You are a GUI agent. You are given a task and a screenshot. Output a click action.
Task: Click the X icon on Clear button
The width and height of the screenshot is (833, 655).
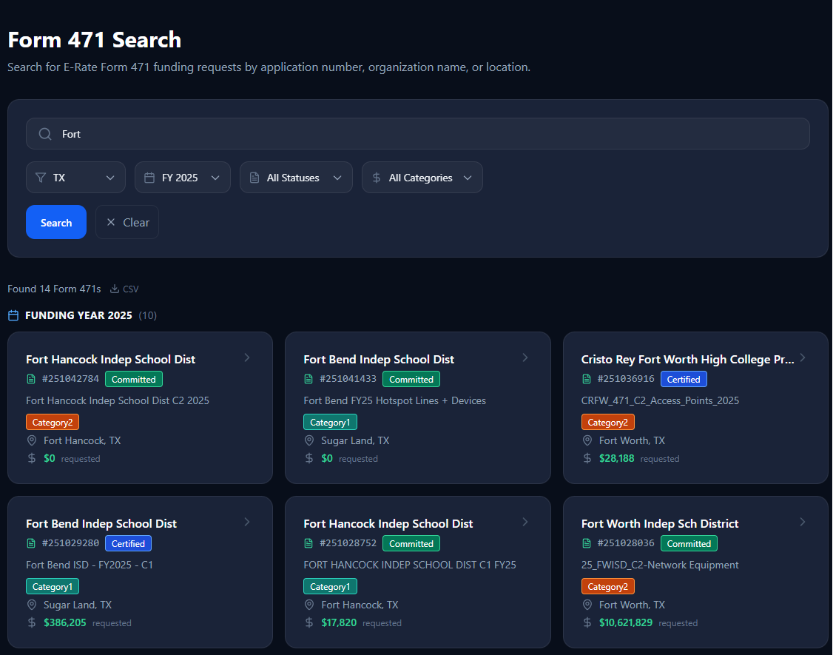point(111,223)
